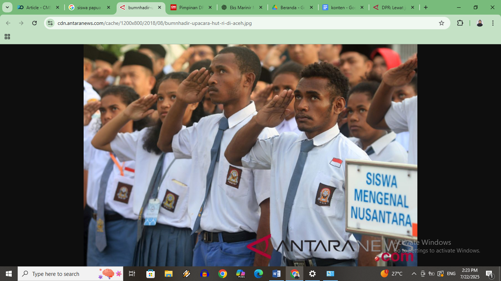The image size is (501, 281).
Task: Open the Windows Start menu
Action: click(9, 274)
